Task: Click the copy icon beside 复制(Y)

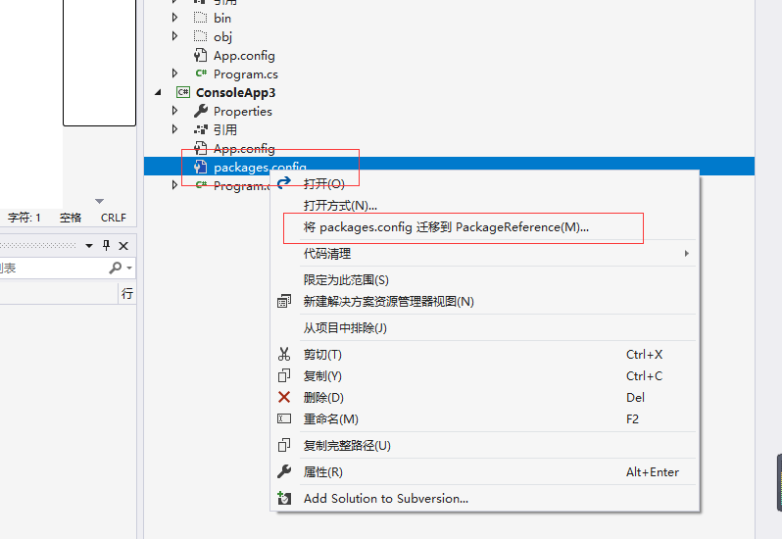Action: [x=284, y=375]
